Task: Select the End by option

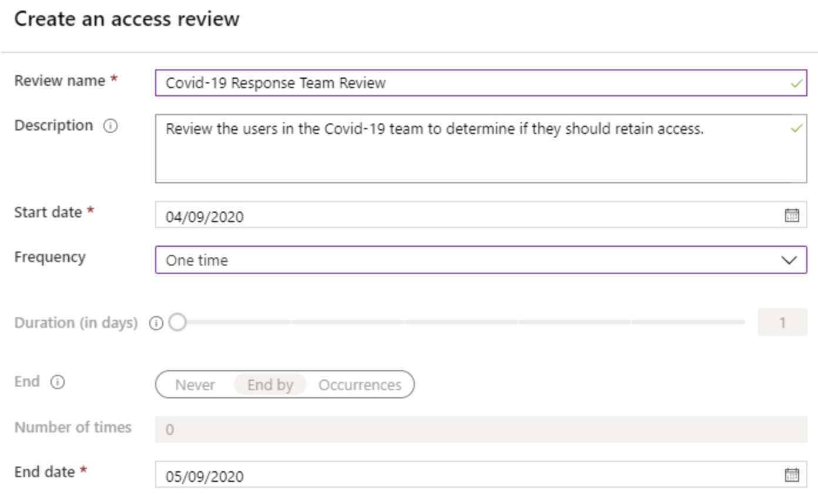Action: click(x=270, y=385)
